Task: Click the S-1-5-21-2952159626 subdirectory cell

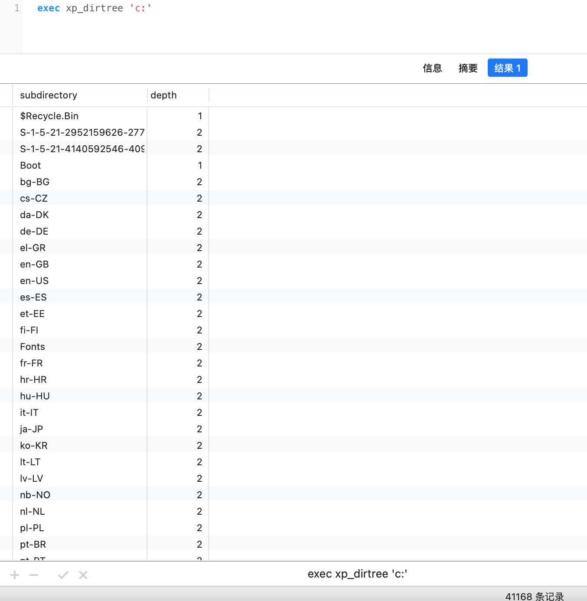Action: [x=82, y=133]
